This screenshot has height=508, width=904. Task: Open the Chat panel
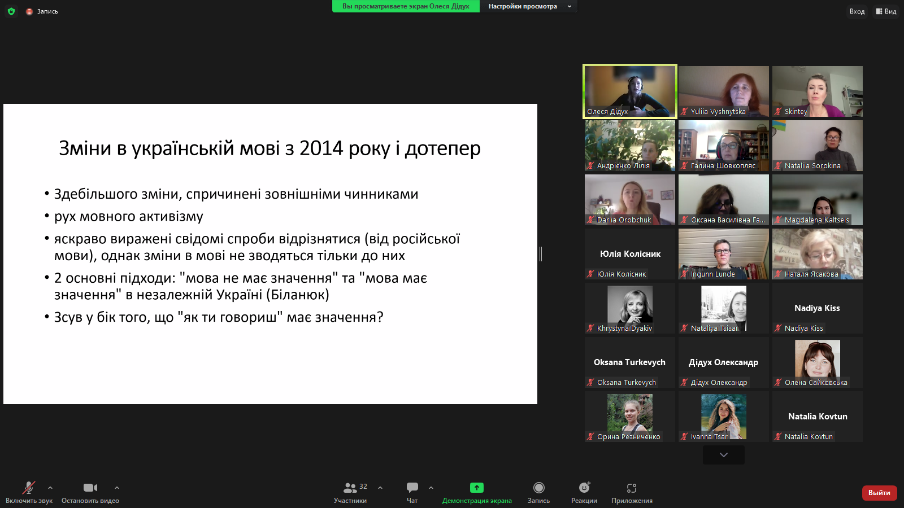(412, 488)
